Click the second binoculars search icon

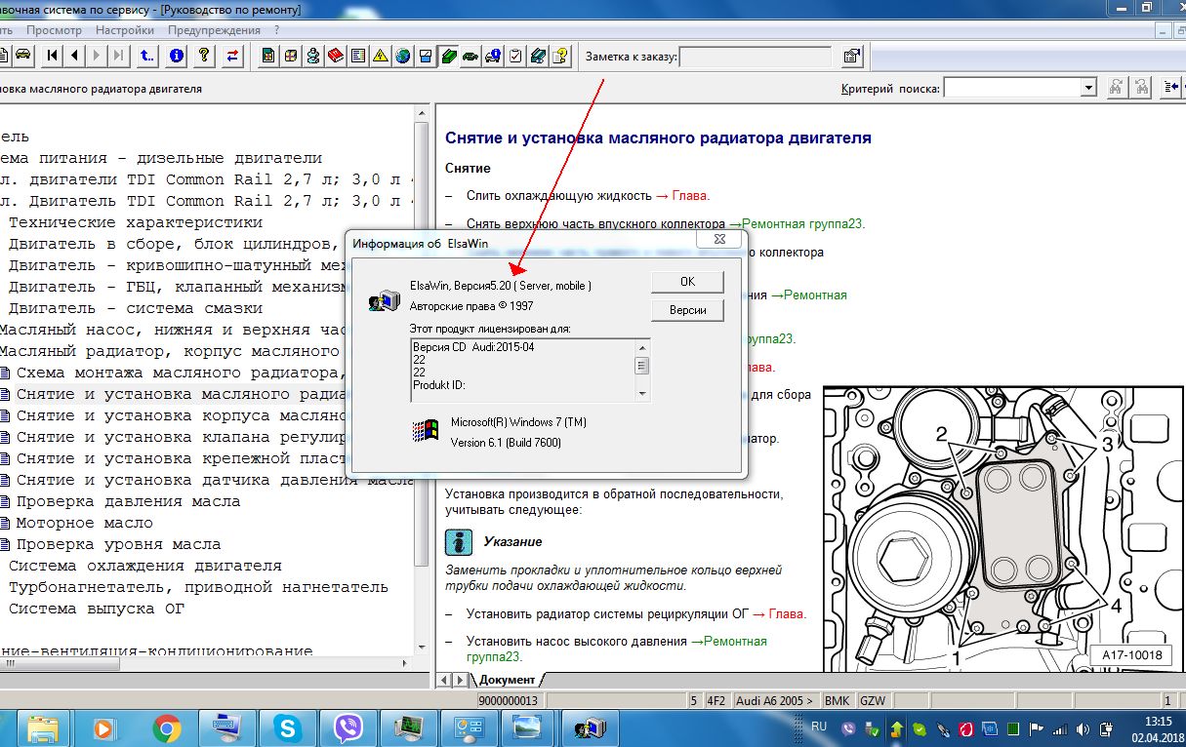1140,89
